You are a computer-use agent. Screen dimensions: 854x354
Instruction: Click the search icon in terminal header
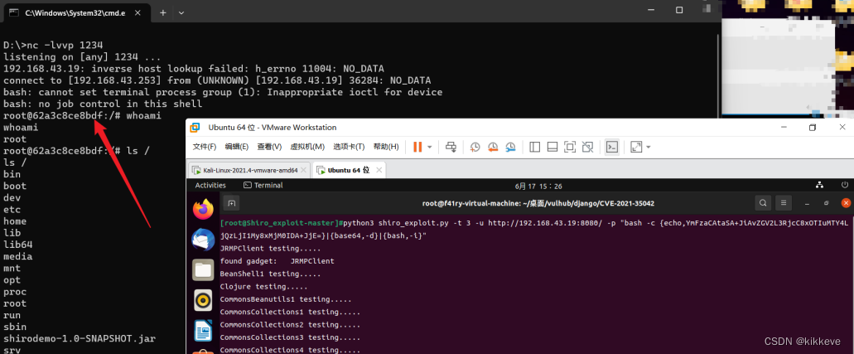click(x=763, y=203)
